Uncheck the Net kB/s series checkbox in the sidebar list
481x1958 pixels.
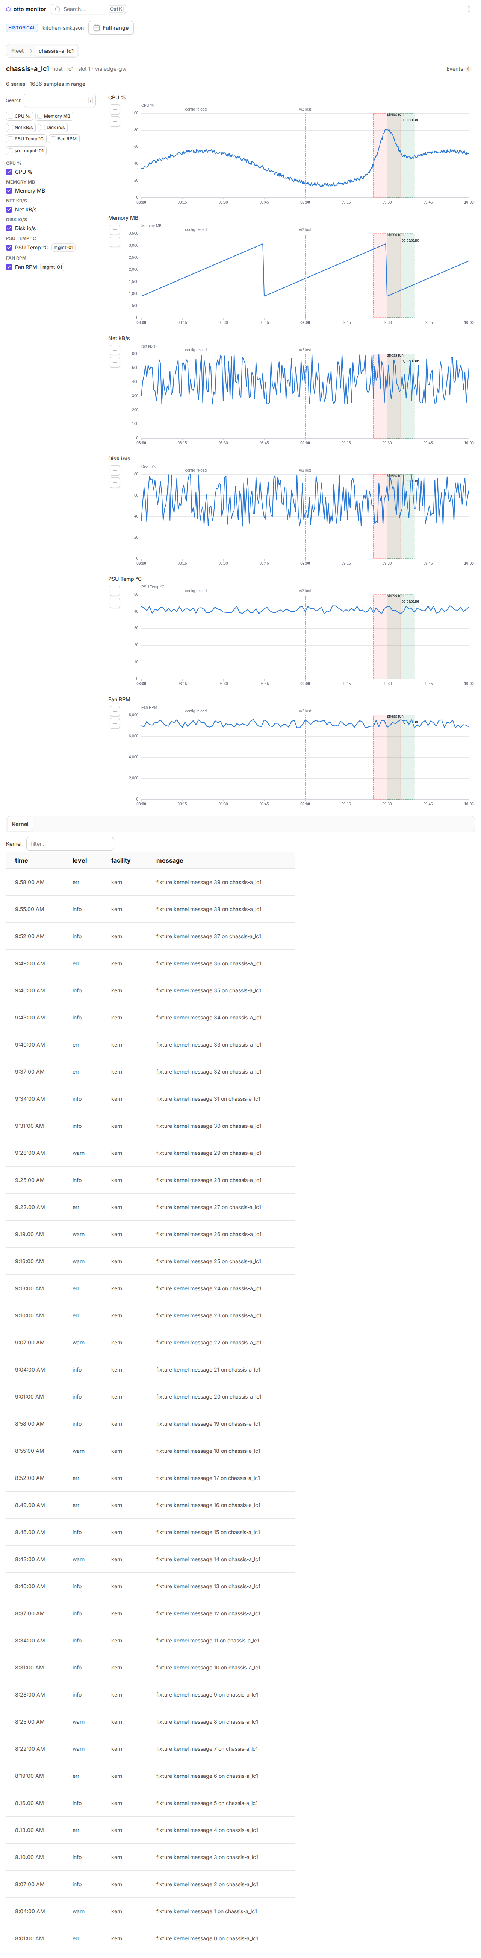tap(9, 210)
